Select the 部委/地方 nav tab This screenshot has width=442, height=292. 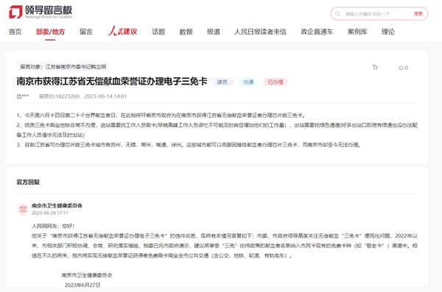[50, 32]
